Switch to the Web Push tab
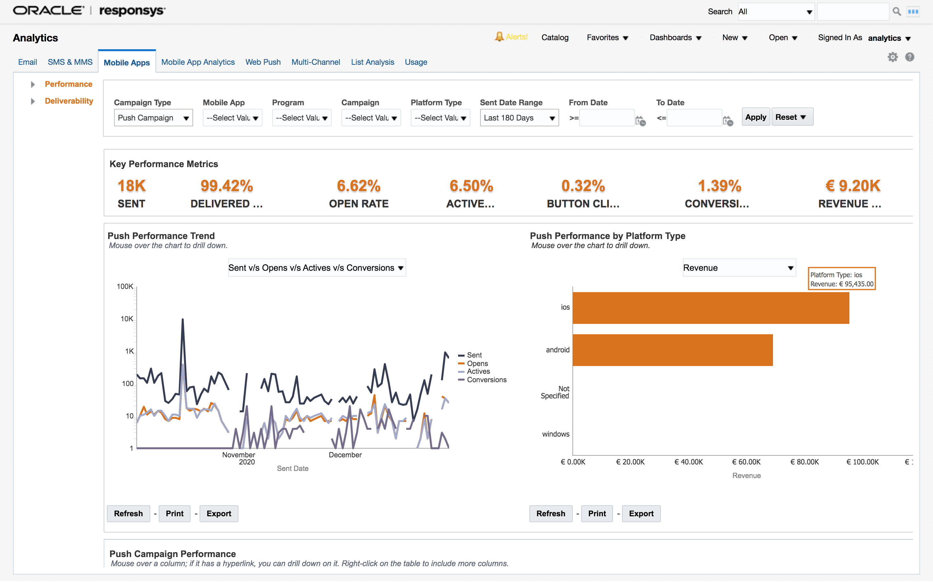933x583 pixels. click(263, 62)
